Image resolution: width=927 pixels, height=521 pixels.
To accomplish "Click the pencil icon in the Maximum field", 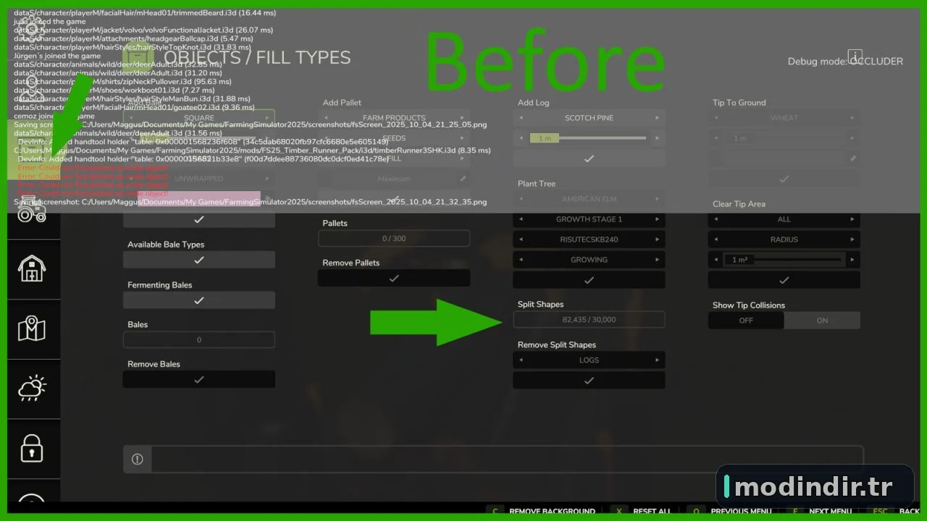I will pos(463,179).
